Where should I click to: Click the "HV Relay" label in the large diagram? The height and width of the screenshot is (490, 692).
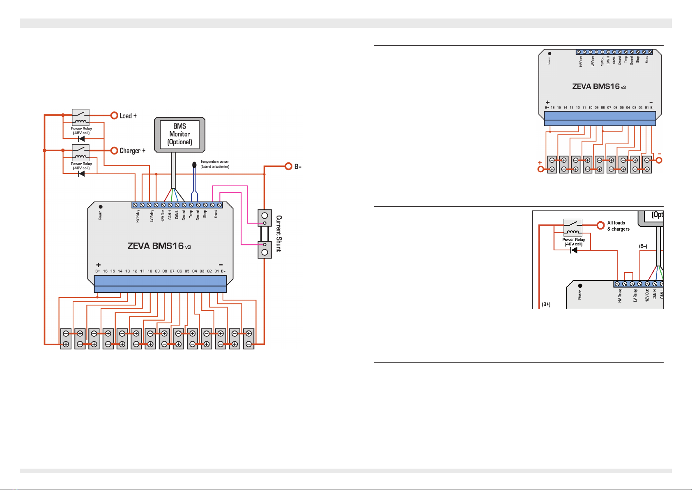click(x=138, y=217)
